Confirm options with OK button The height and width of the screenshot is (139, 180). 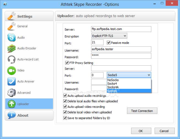click(x=141, y=131)
